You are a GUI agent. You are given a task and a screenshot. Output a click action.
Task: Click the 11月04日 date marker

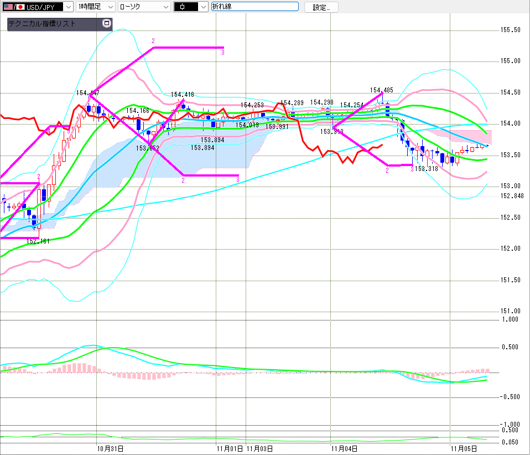(344, 448)
